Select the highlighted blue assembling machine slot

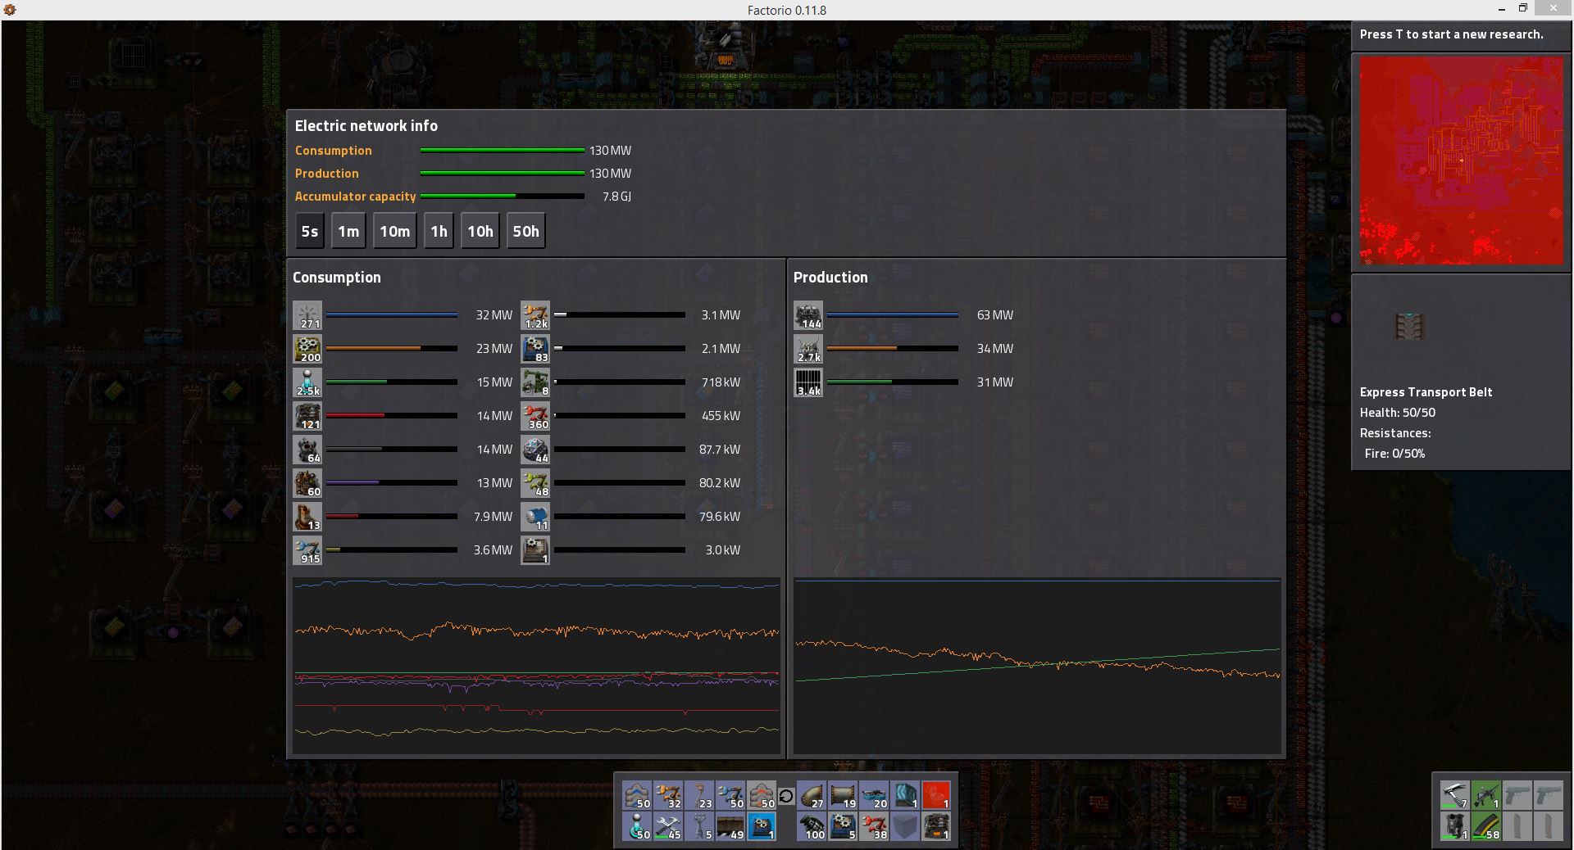762,826
